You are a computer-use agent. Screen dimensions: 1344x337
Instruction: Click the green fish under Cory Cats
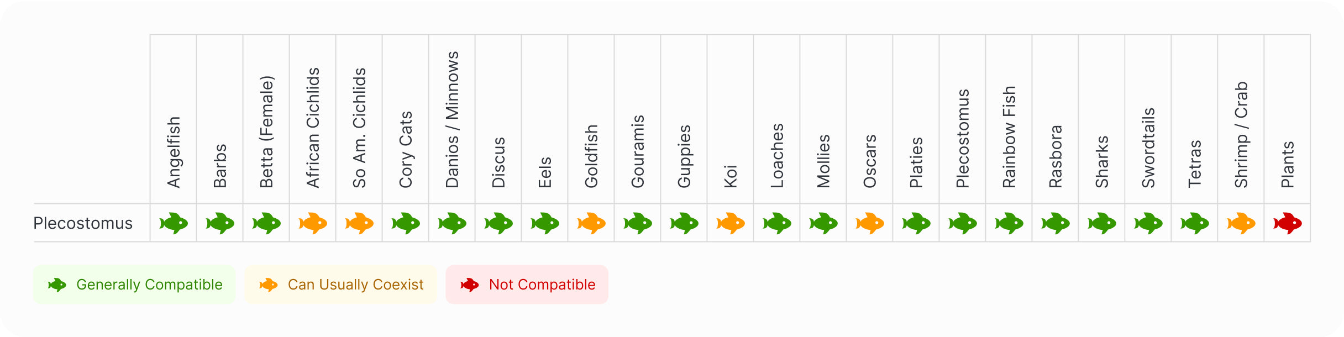tap(406, 223)
